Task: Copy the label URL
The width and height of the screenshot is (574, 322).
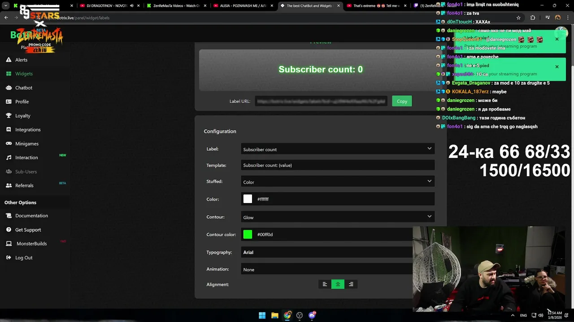Action: click(402, 101)
